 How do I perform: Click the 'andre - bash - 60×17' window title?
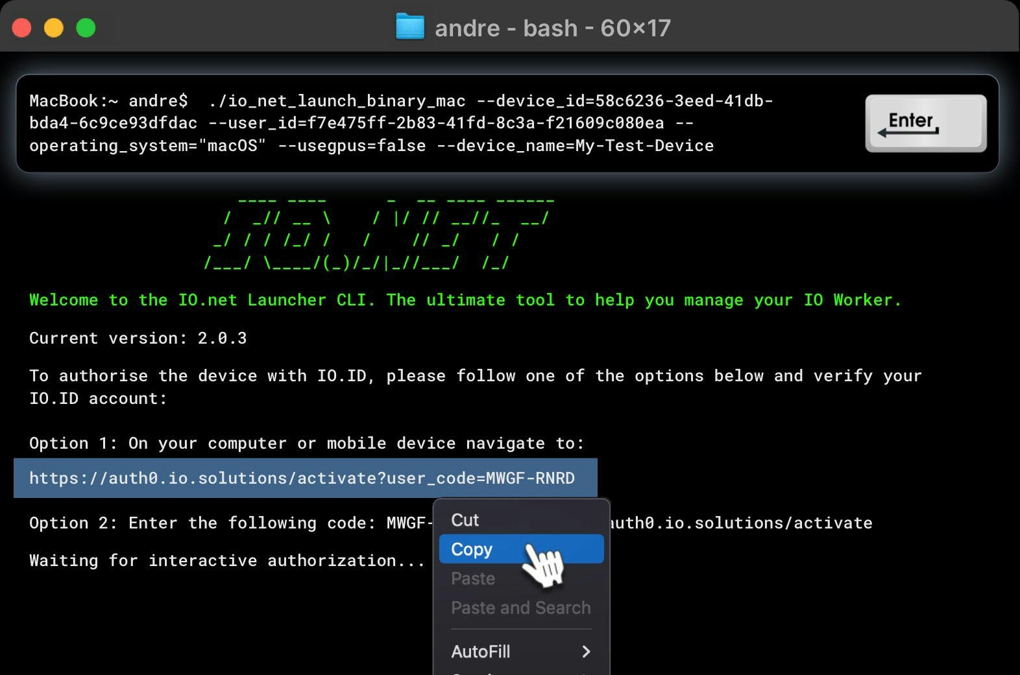coord(552,28)
